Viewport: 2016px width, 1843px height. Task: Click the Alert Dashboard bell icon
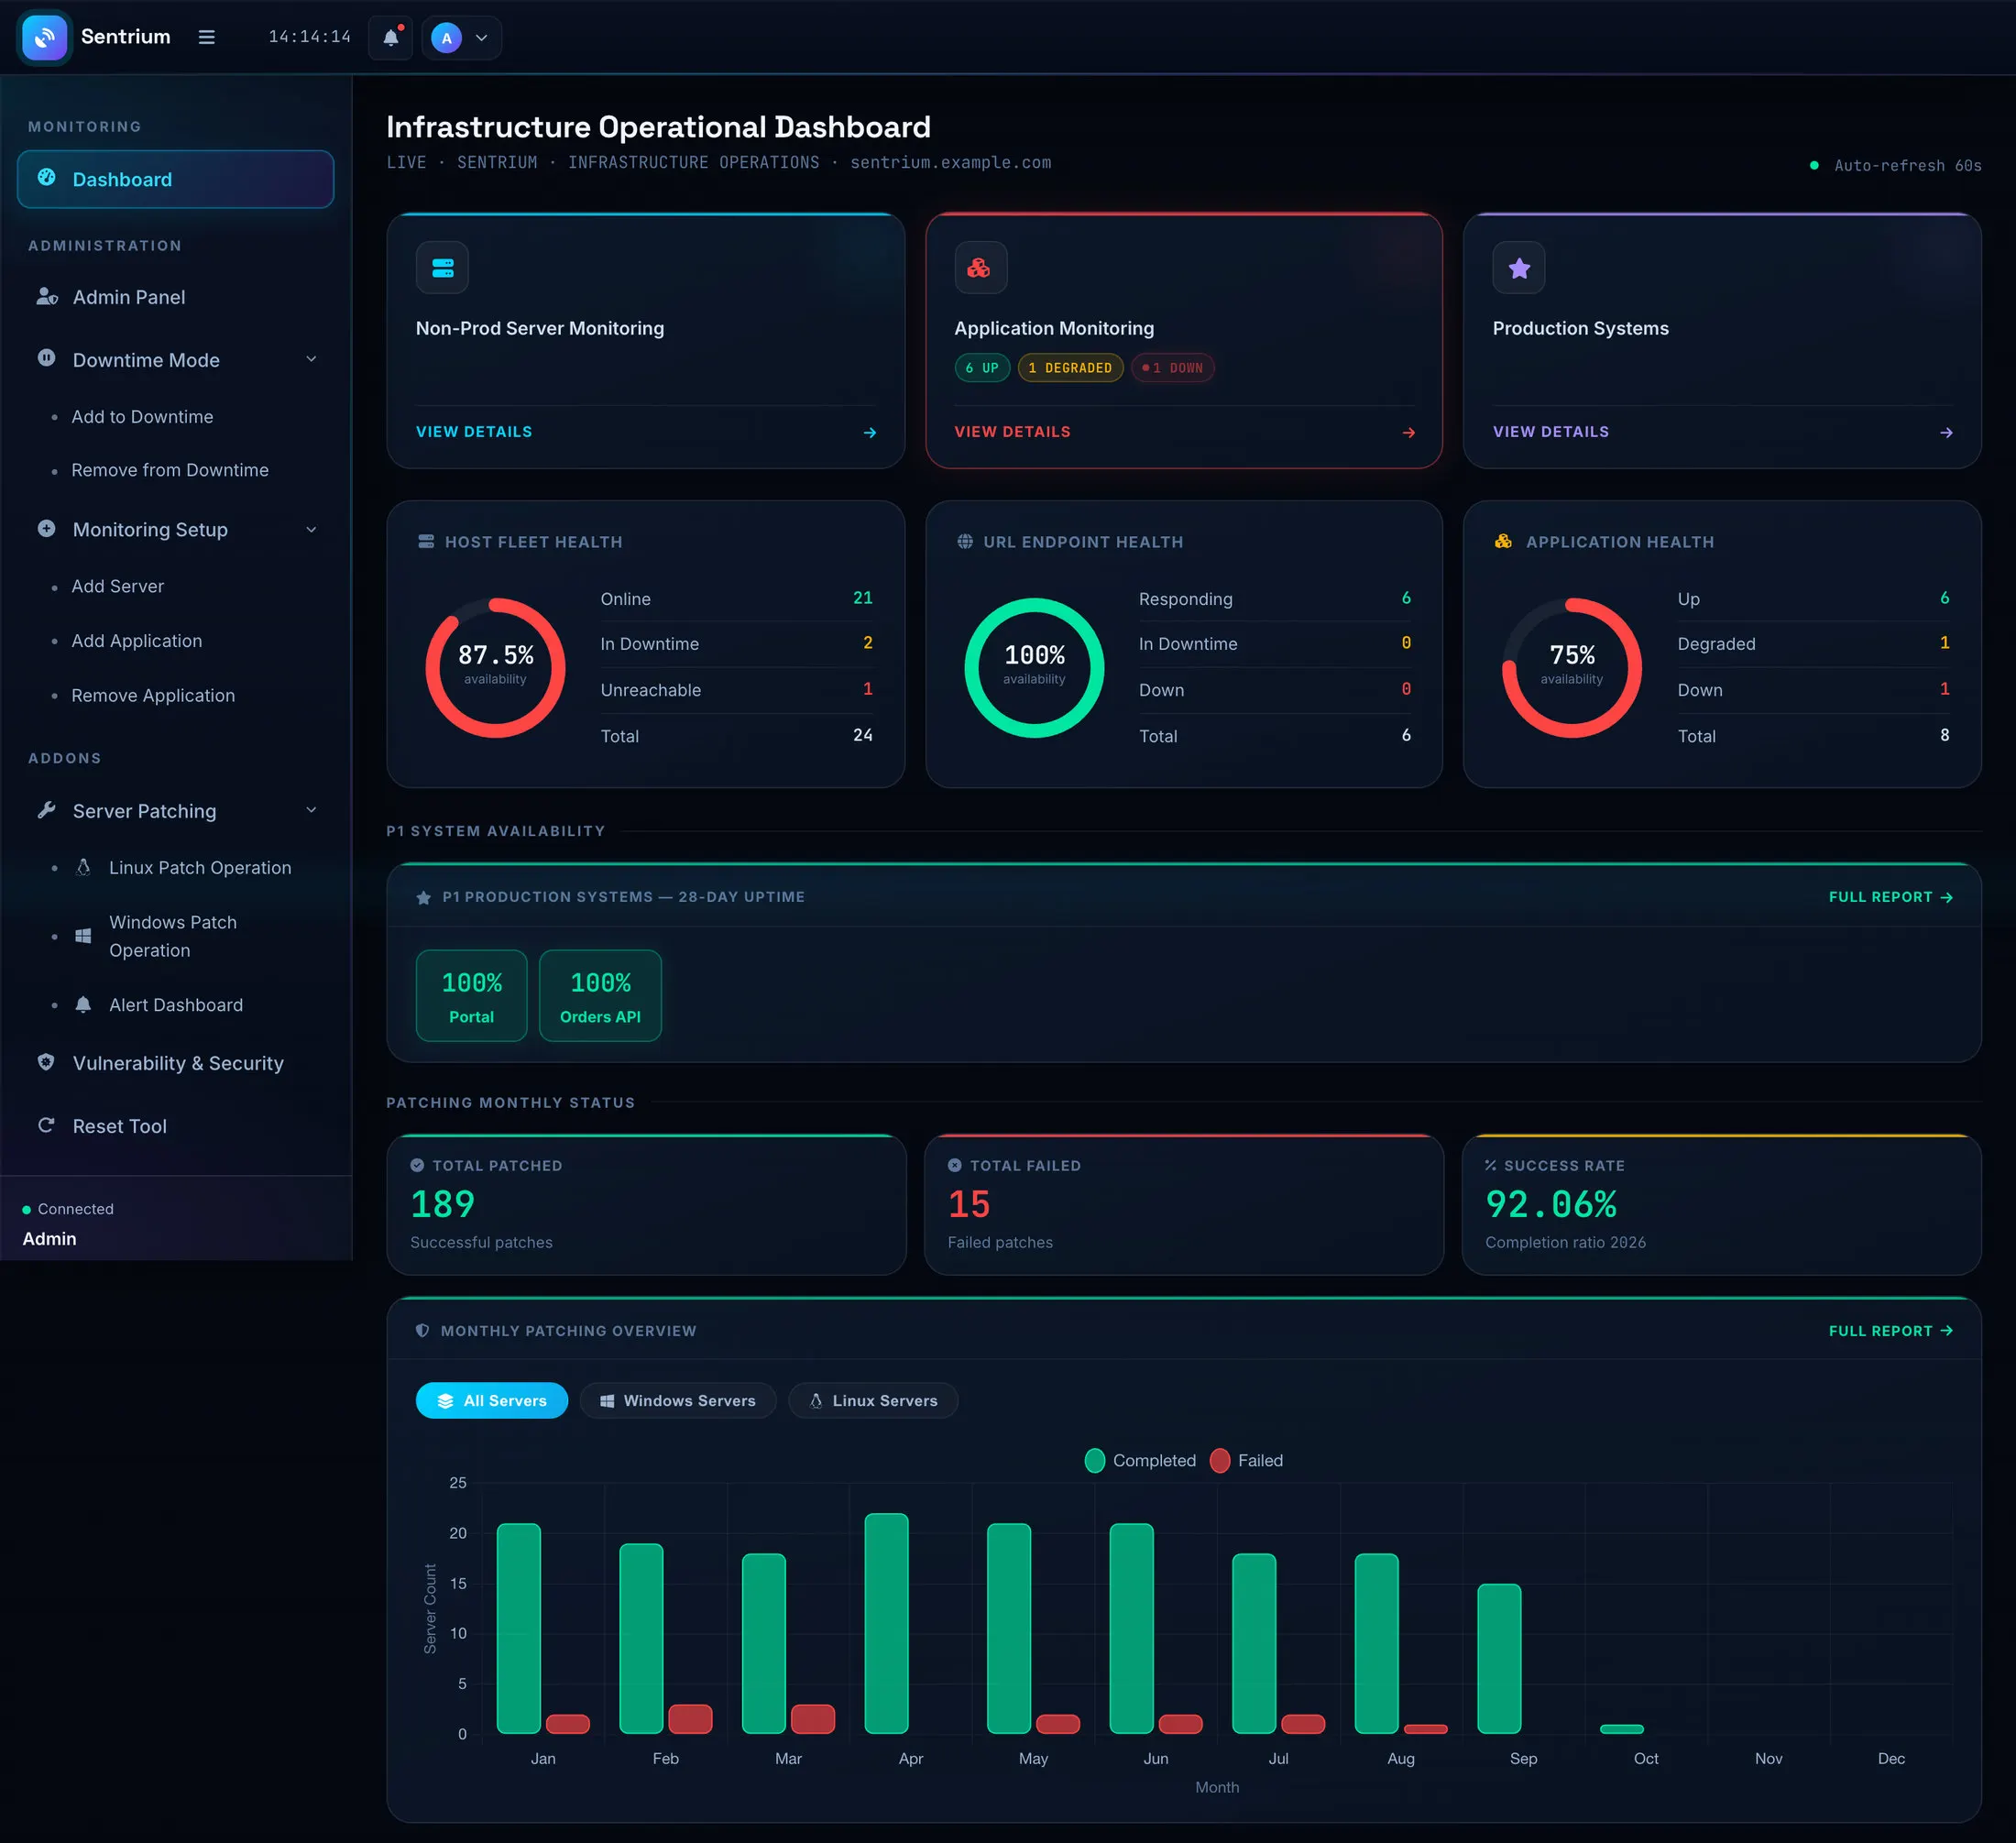(84, 1004)
